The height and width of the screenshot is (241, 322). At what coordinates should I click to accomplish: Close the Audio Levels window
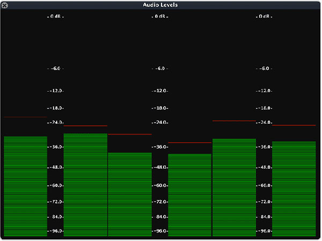pos(4,5)
